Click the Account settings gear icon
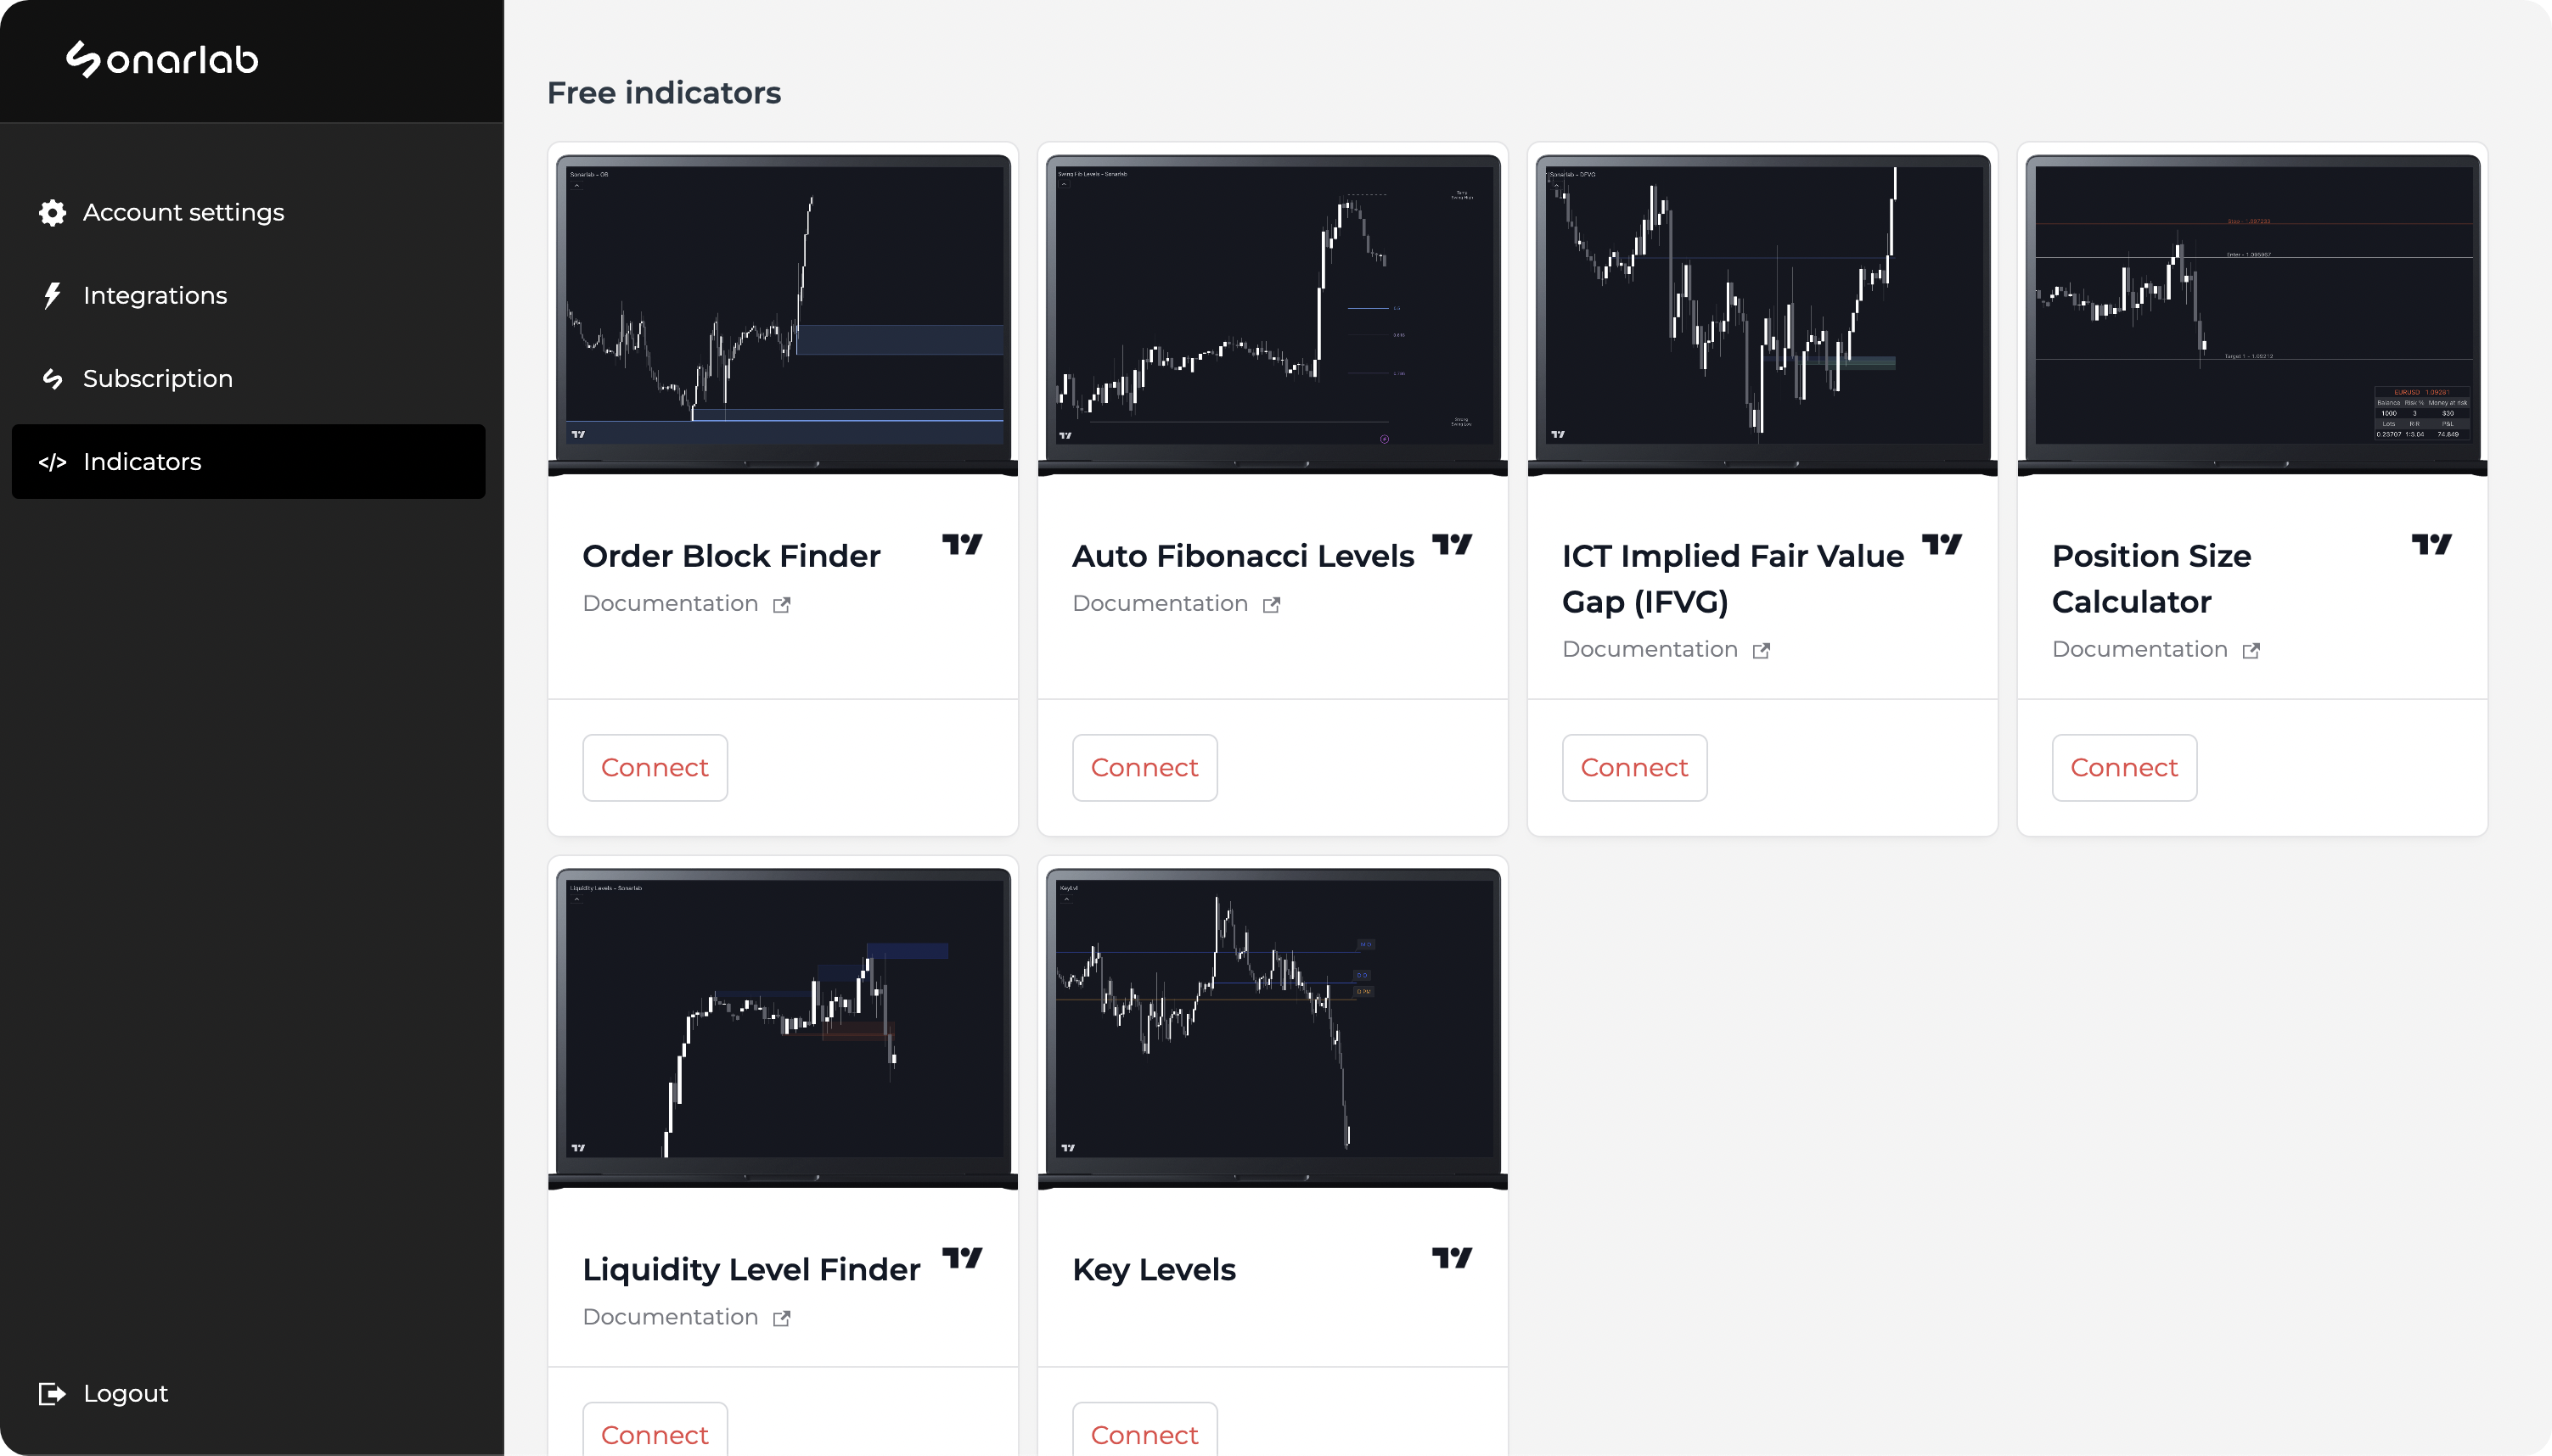The image size is (2552, 1456). click(x=52, y=212)
